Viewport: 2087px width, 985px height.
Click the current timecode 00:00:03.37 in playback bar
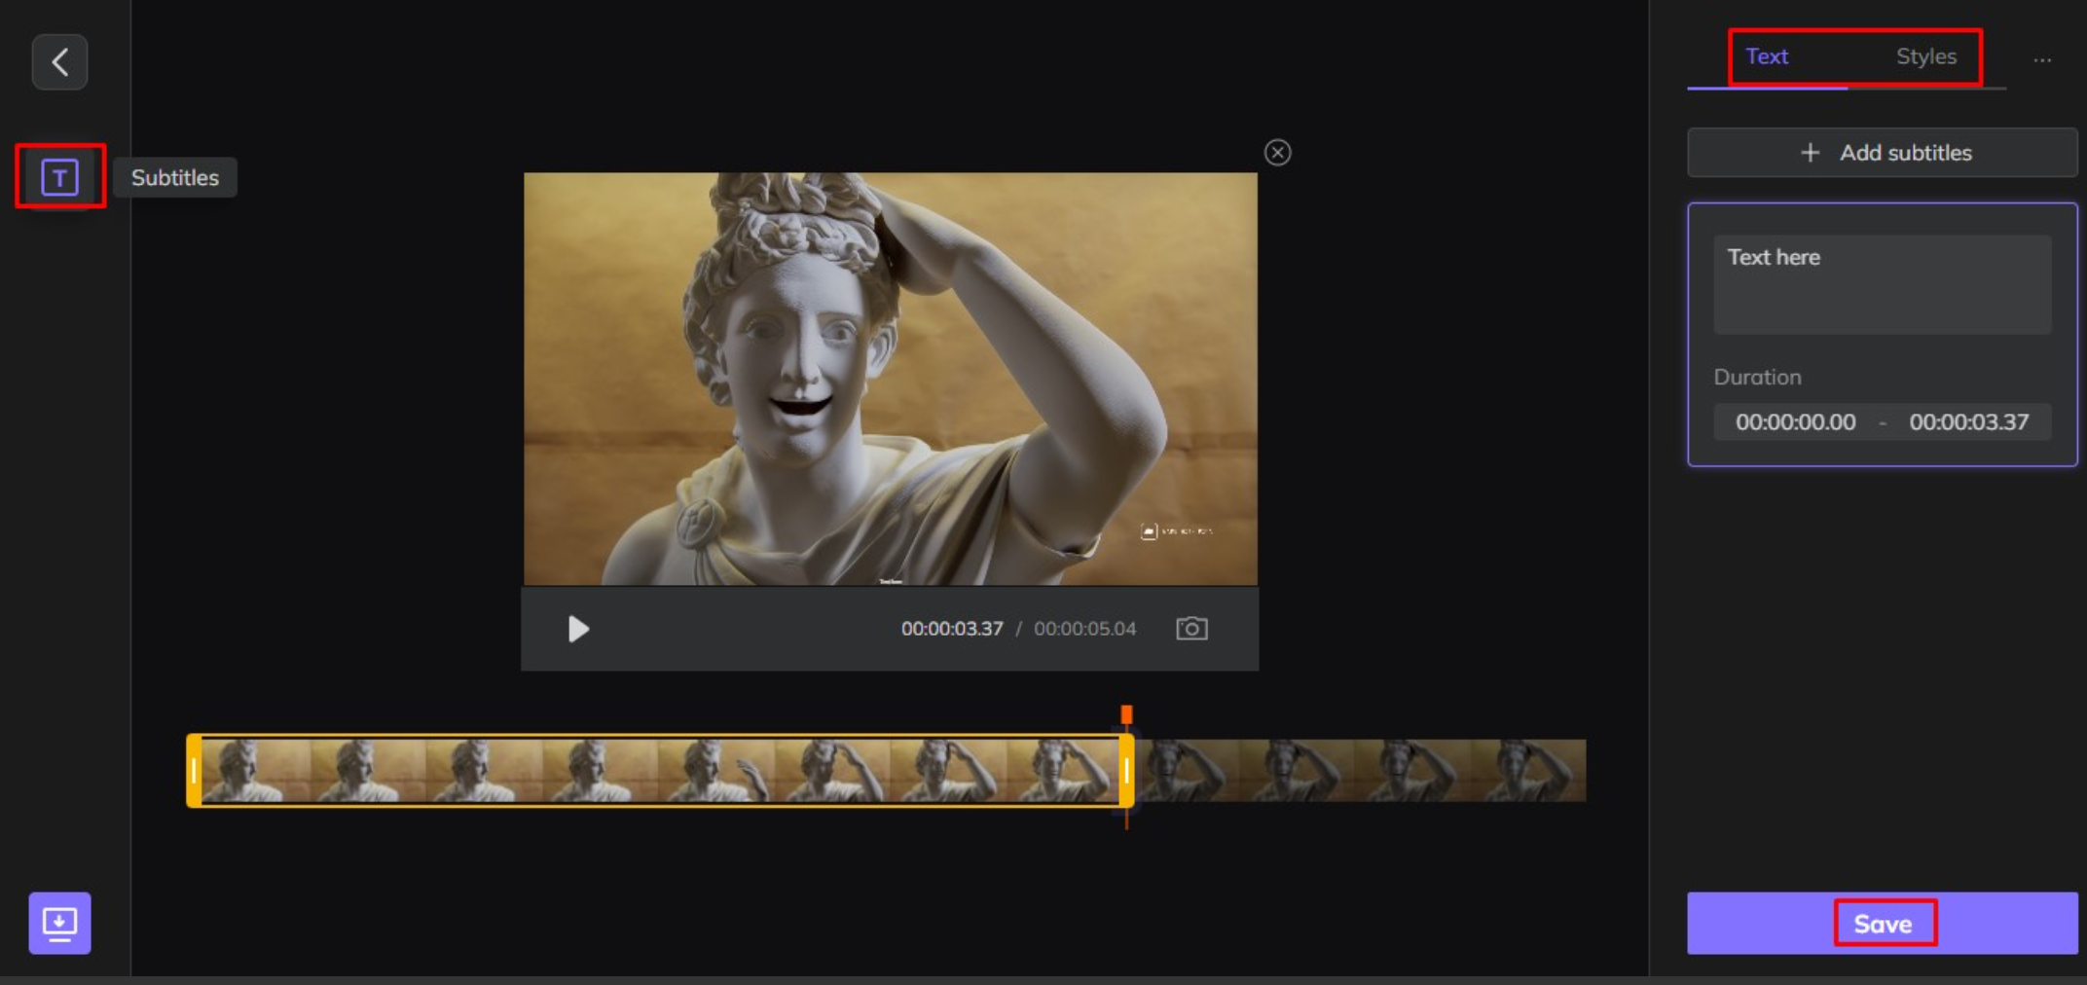point(952,629)
